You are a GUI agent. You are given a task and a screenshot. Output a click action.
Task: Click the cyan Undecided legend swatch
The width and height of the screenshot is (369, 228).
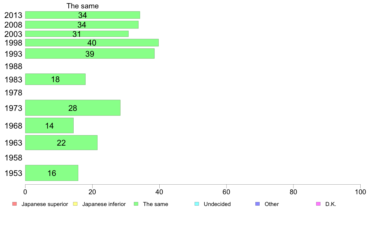pyautogui.click(x=197, y=204)
